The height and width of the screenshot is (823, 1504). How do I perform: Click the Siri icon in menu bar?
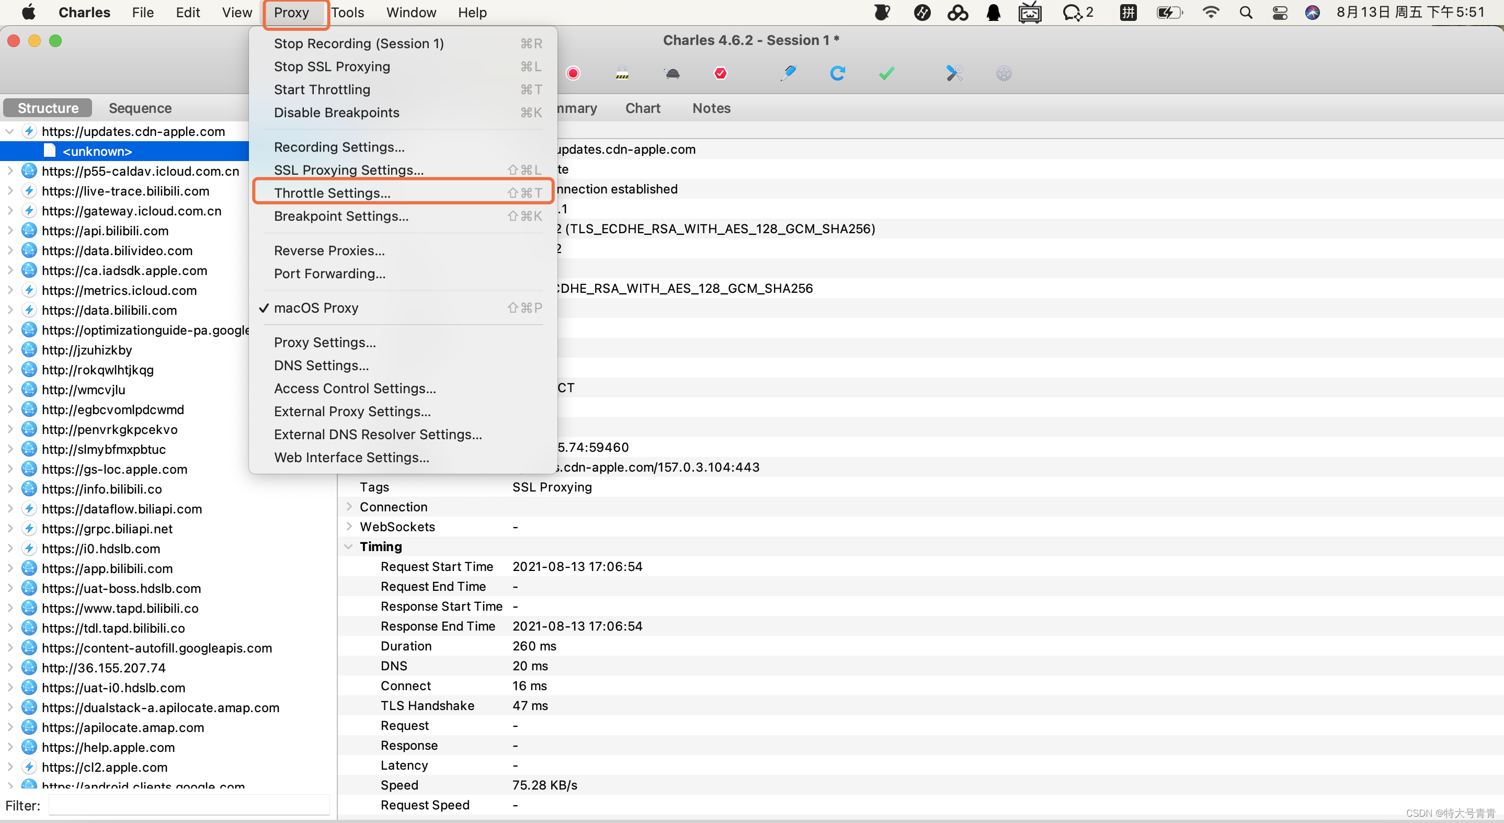(x=1312, y=12)
